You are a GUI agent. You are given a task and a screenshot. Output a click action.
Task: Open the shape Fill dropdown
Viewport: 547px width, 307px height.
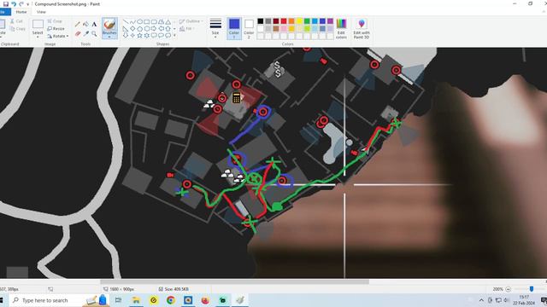point(187,29)
